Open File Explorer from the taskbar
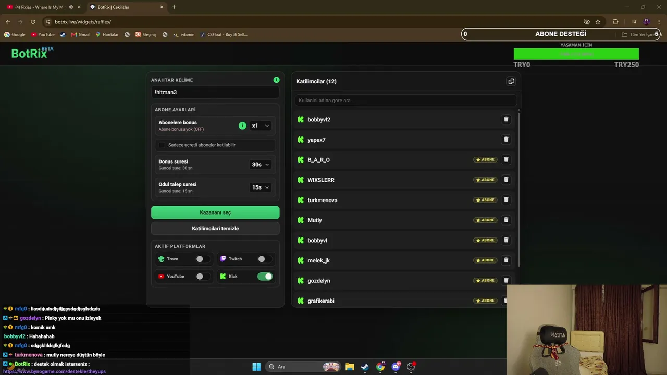The width and height of the screenshot is (667, 375). 350,367
